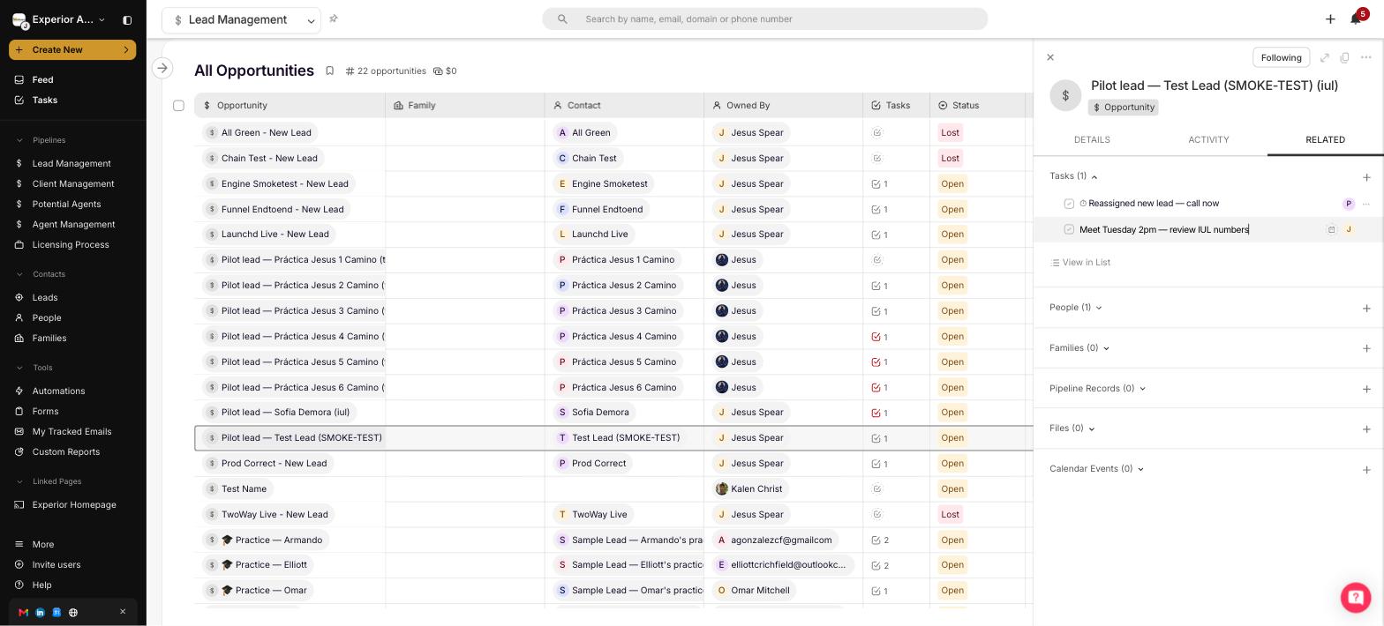Viewport: 1384px width, 626px height.
Task: Open options for Reassigned new lead task
Action: pyautogui.click(x=1366, y=204)
